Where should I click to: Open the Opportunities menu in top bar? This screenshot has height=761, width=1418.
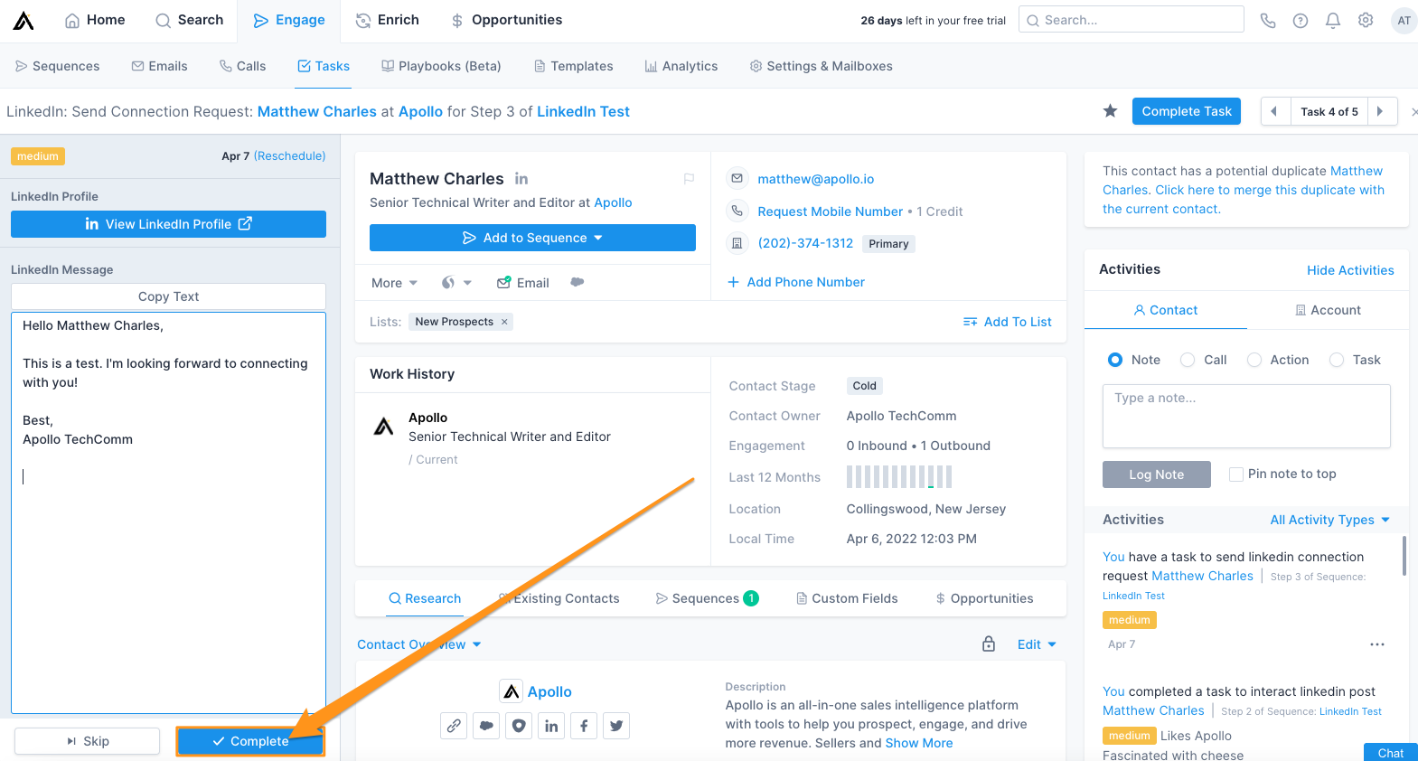click(x=506, y=20)
